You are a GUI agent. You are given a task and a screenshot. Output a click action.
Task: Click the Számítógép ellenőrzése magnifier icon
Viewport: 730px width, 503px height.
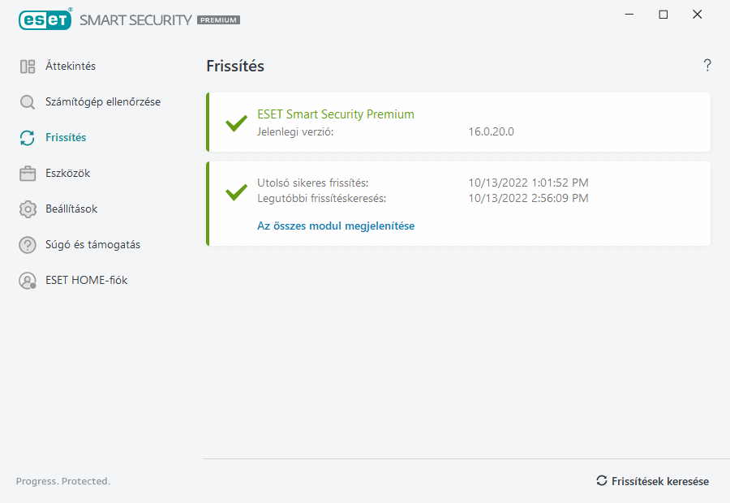[28, 102]
